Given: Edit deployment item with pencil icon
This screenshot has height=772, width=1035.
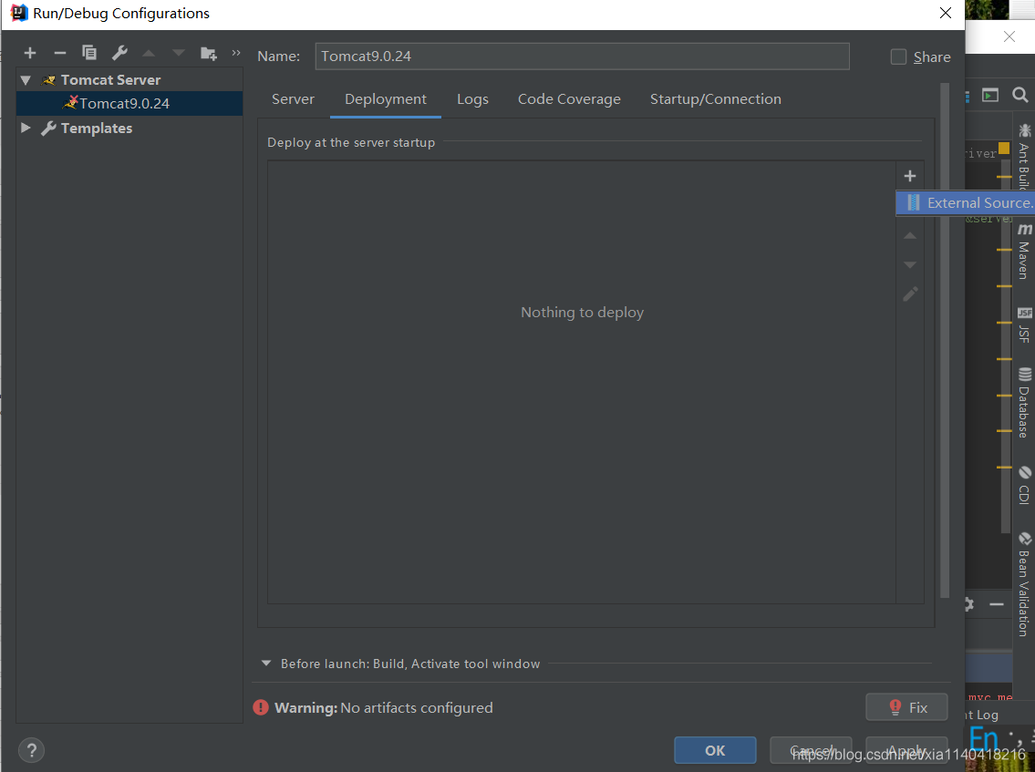Looking at the screenshot, I should pos(910,293).
